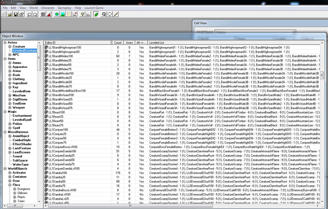Click the Undo toolbar icon

(30, 14)
